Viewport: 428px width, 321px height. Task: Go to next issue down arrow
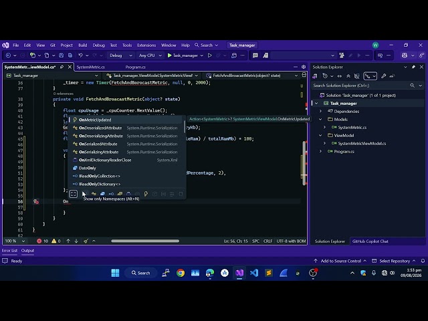pos(76,241)
